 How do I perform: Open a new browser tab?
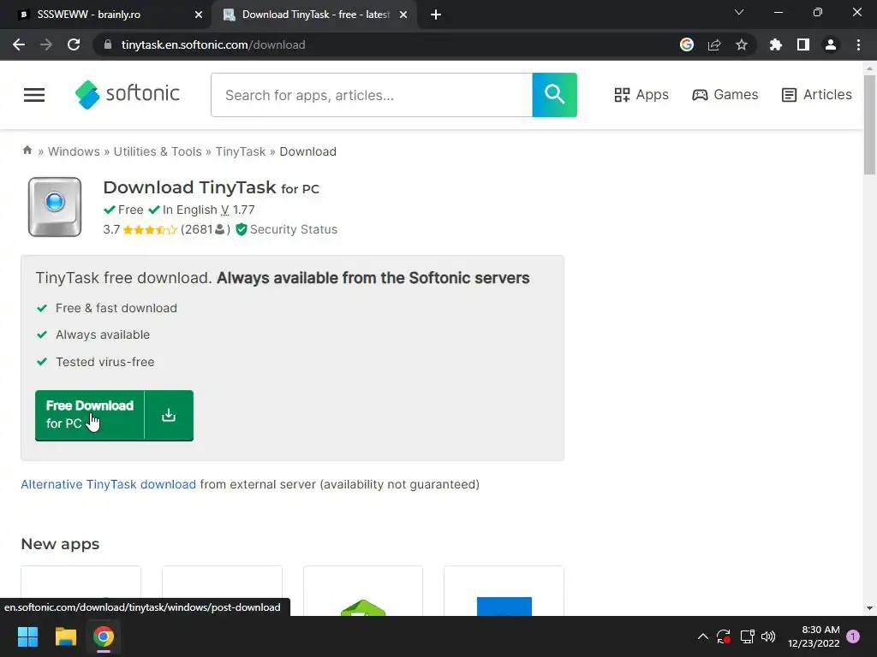point(436,15)
